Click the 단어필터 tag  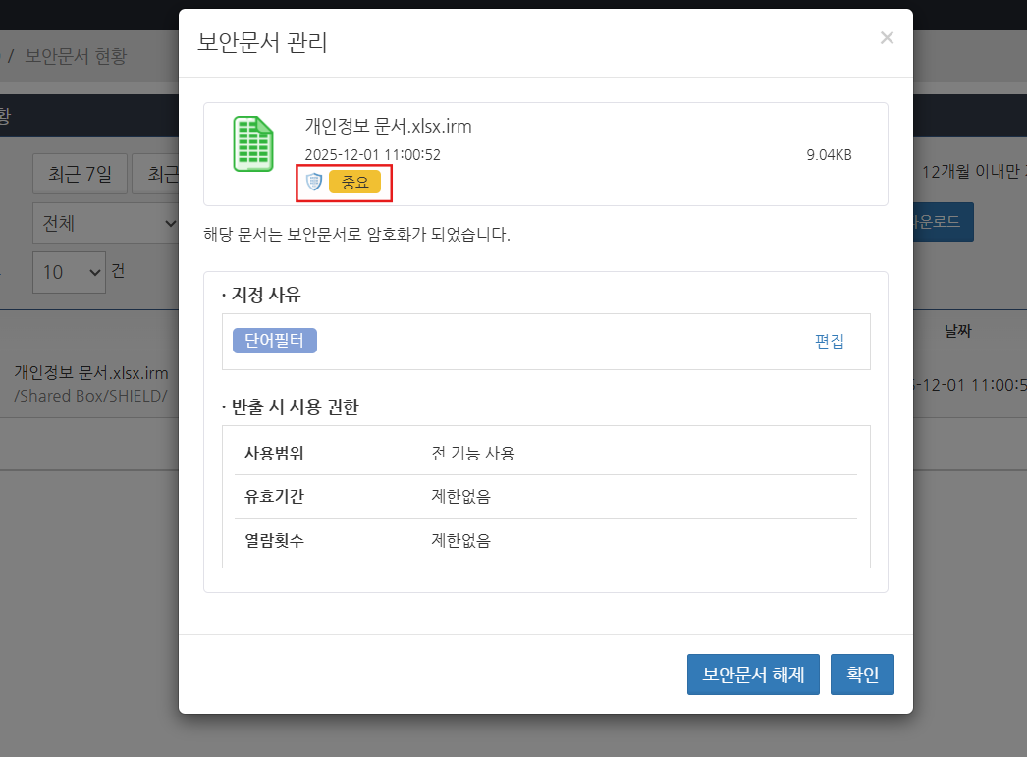275,341
